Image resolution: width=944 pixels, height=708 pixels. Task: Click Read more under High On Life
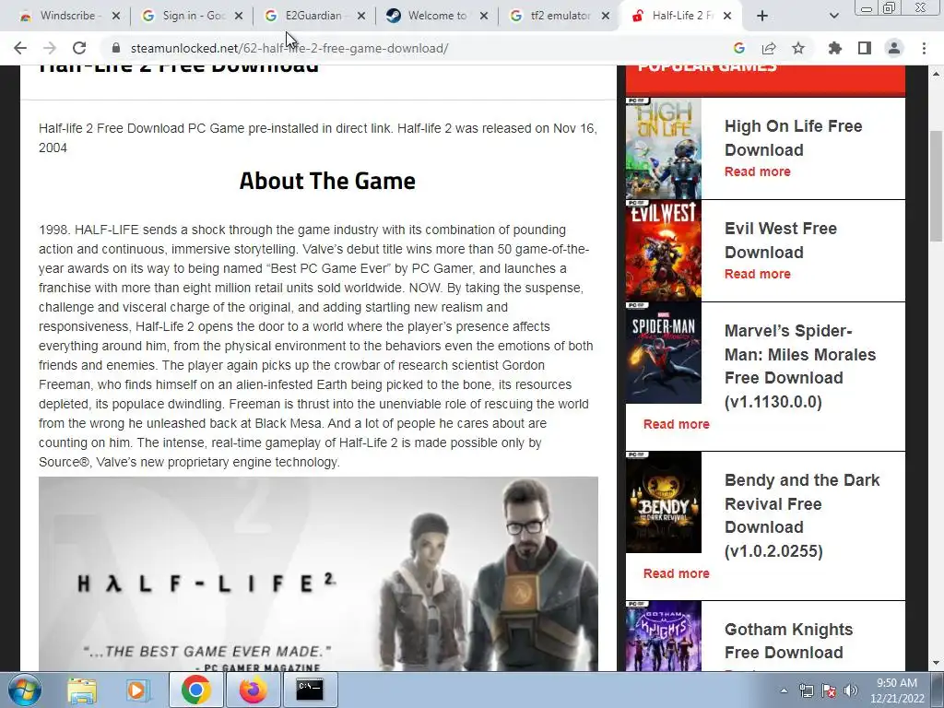click(758, 171)
